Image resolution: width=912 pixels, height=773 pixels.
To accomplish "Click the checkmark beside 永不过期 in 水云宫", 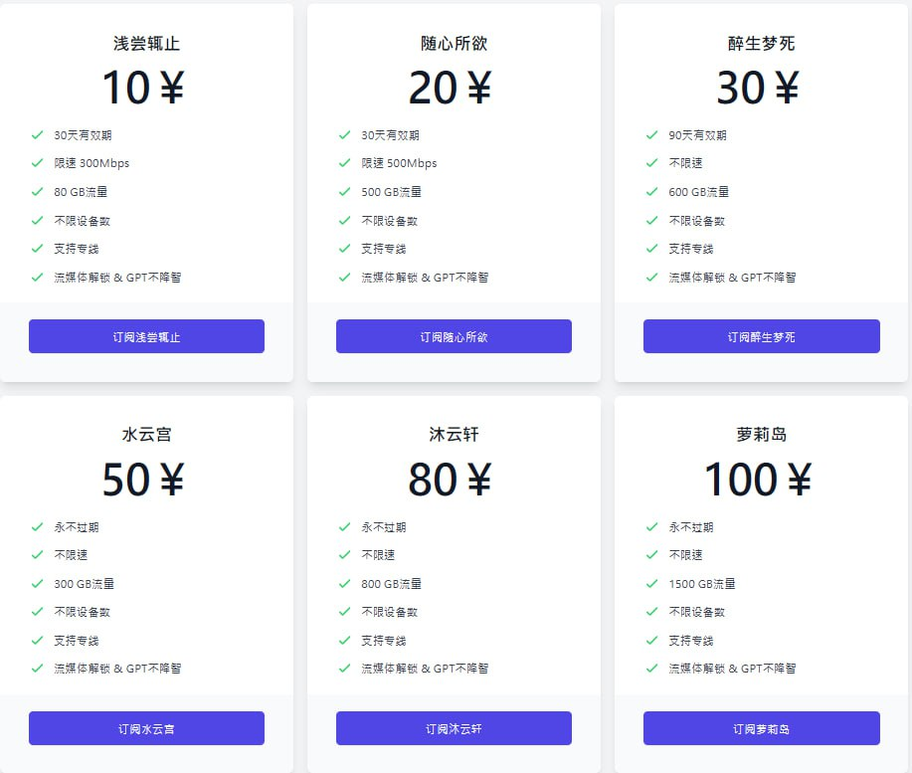I will point(37,526).
